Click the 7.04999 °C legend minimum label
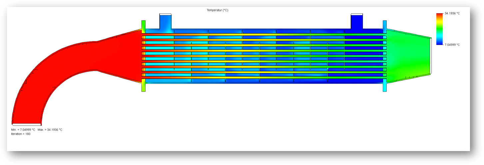Viewport: 484px width, 165px height. pyautogui.click(x=452, y=44)
